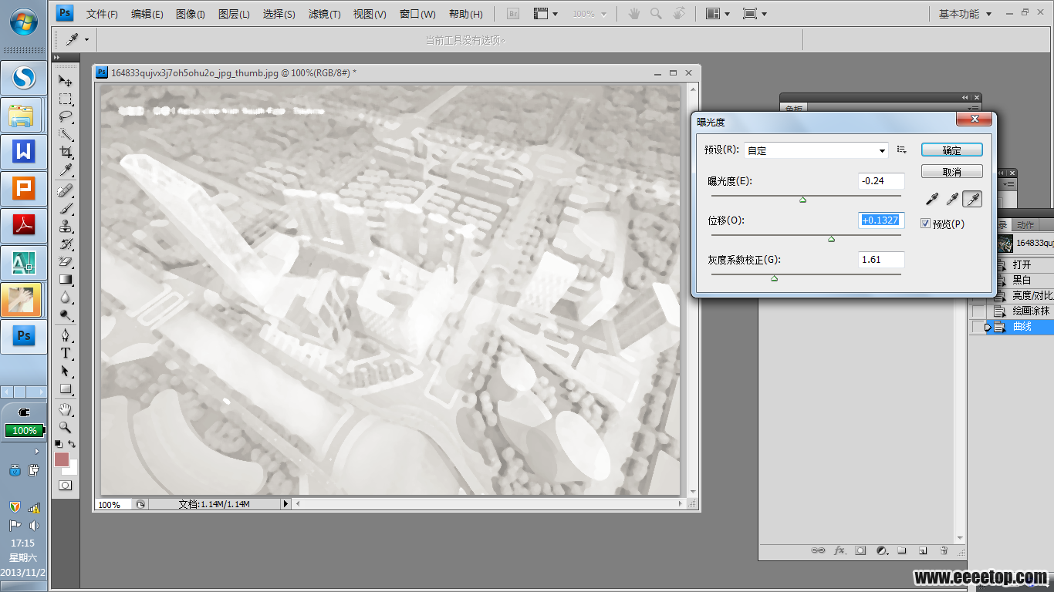Click the white point eyedropper in the dialog
The image size is (1054, 592).
pos(972,200)
